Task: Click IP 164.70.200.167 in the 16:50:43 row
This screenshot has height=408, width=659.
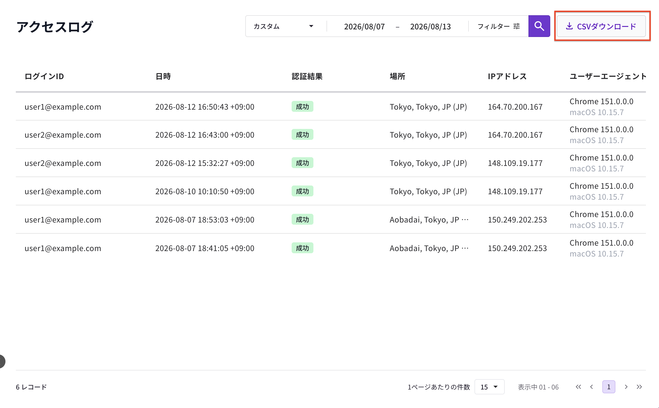Action: [515, 107]
